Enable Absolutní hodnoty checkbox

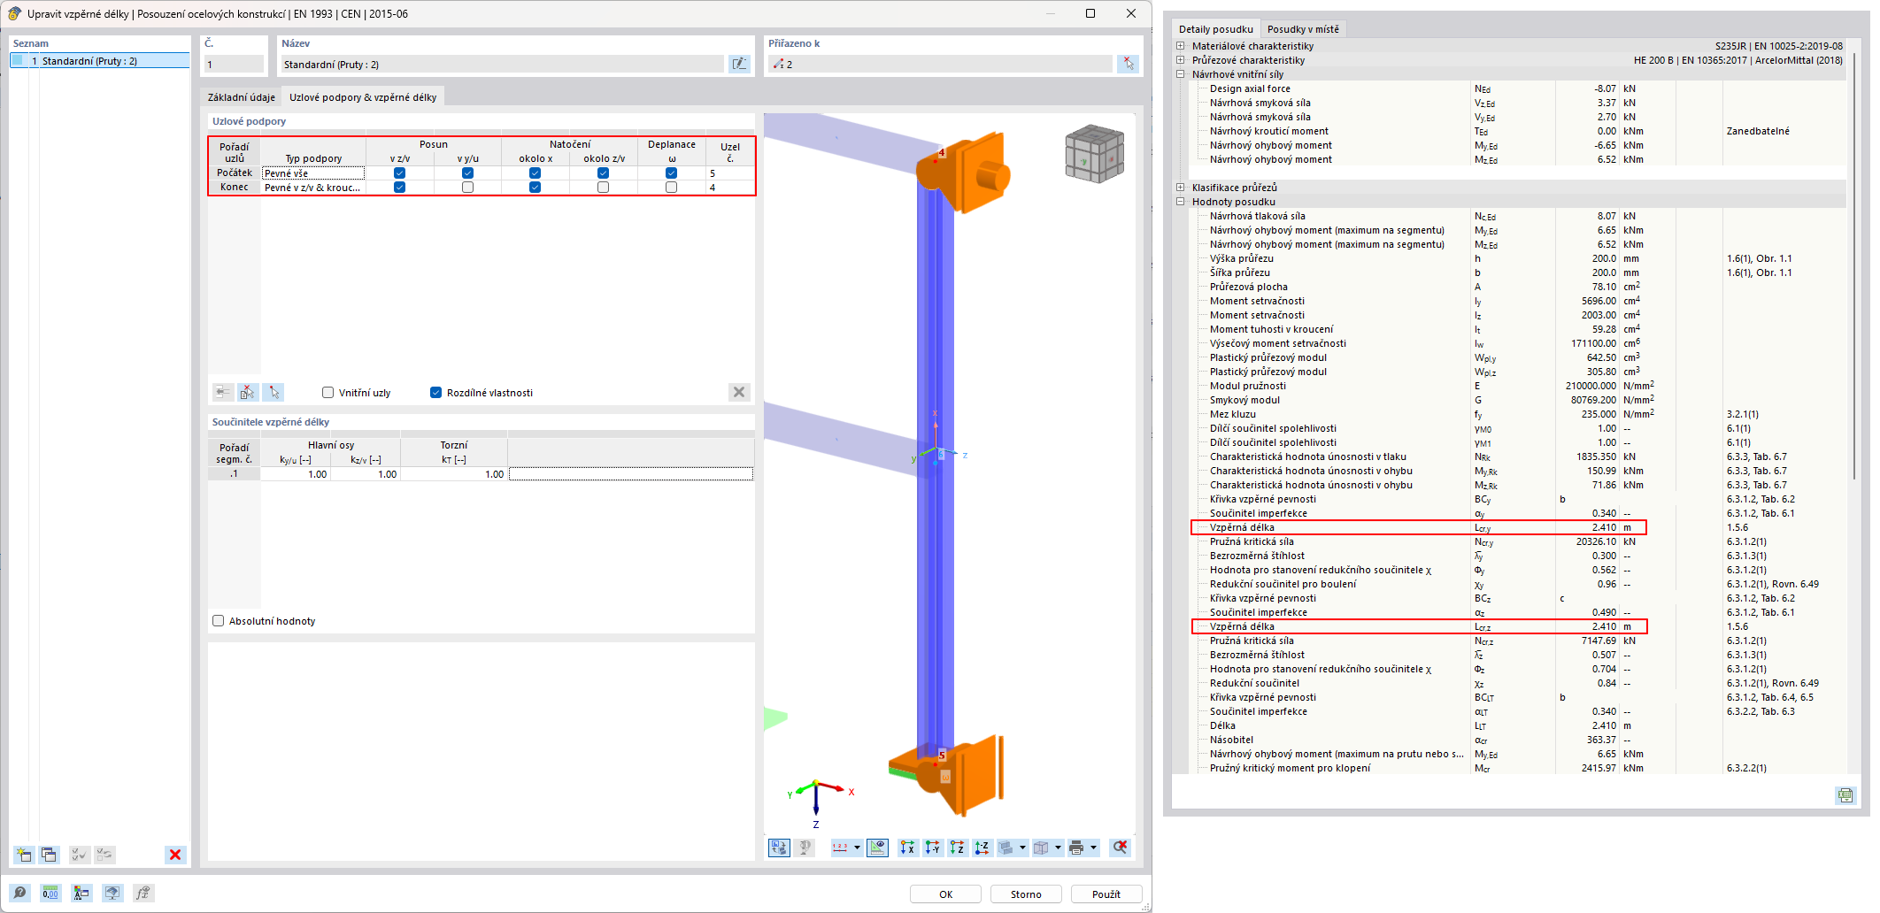218,621
